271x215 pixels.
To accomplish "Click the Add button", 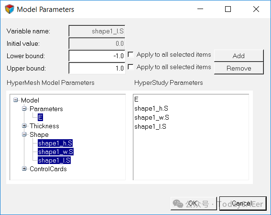I will point(239,56).
